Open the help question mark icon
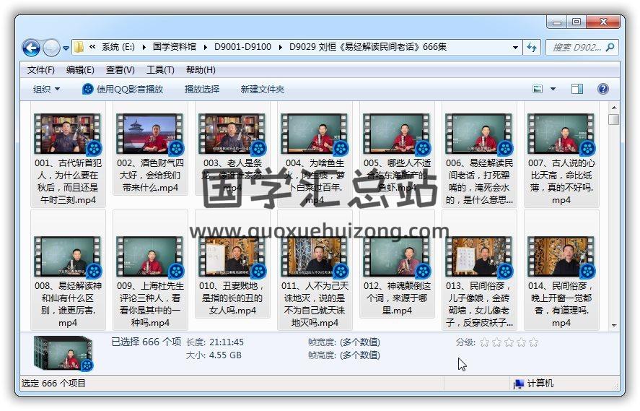This screenshot has width=640, height=411. click(x=603, y=89)
